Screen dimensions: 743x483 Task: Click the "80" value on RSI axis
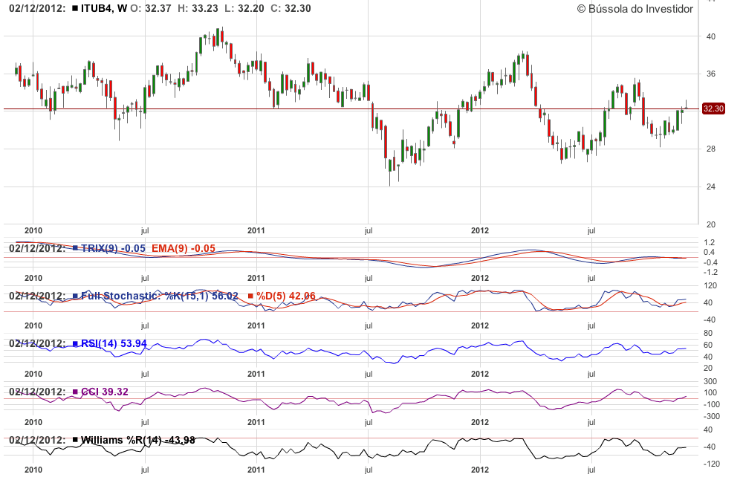point(708,333)
